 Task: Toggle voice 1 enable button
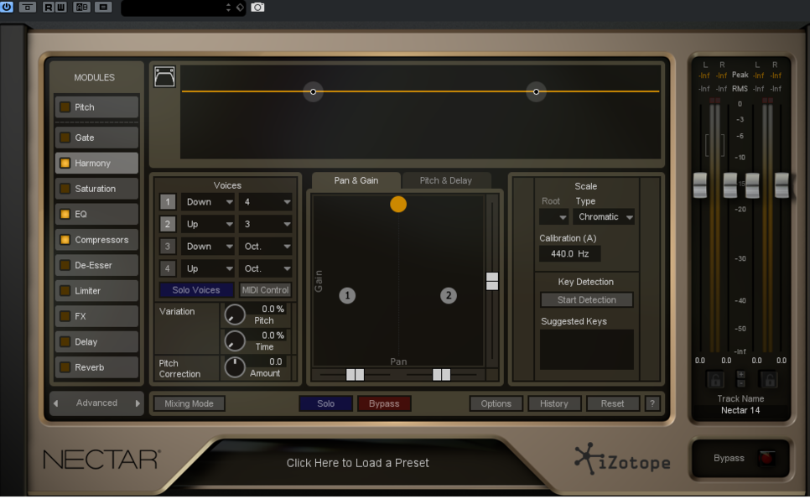click(x=168, y=201)
